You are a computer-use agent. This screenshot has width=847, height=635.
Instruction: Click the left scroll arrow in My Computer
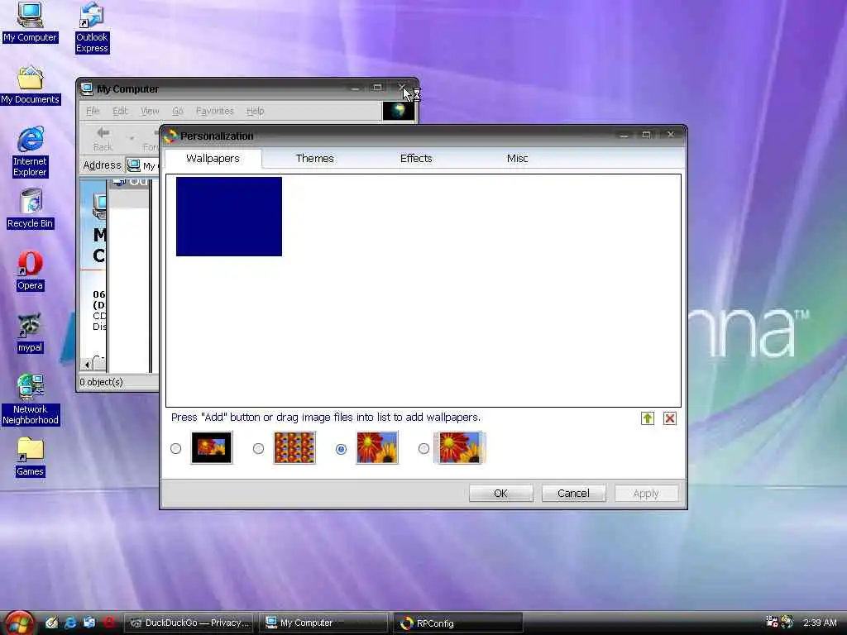(x=87, y=365)
